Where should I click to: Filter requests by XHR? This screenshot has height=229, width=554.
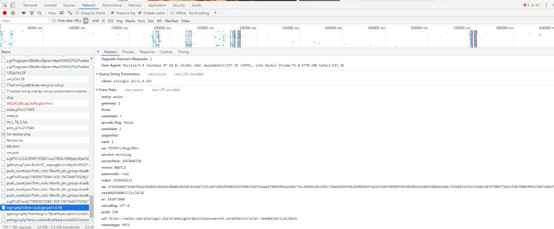(x=95, y=21)
